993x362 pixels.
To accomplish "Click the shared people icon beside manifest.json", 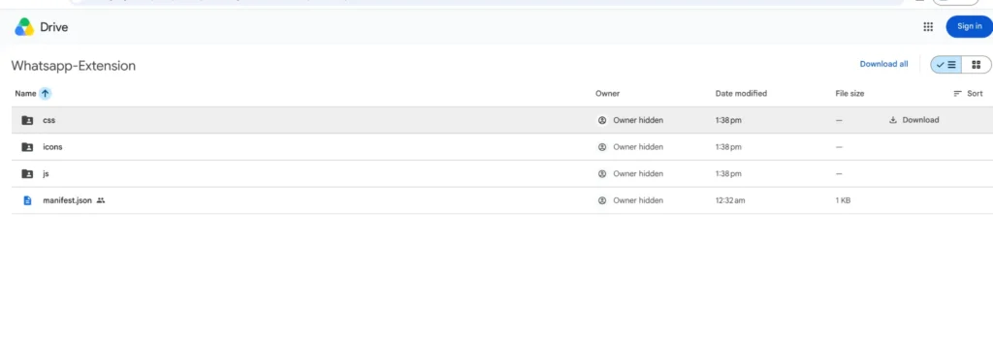I will point(101,200).
